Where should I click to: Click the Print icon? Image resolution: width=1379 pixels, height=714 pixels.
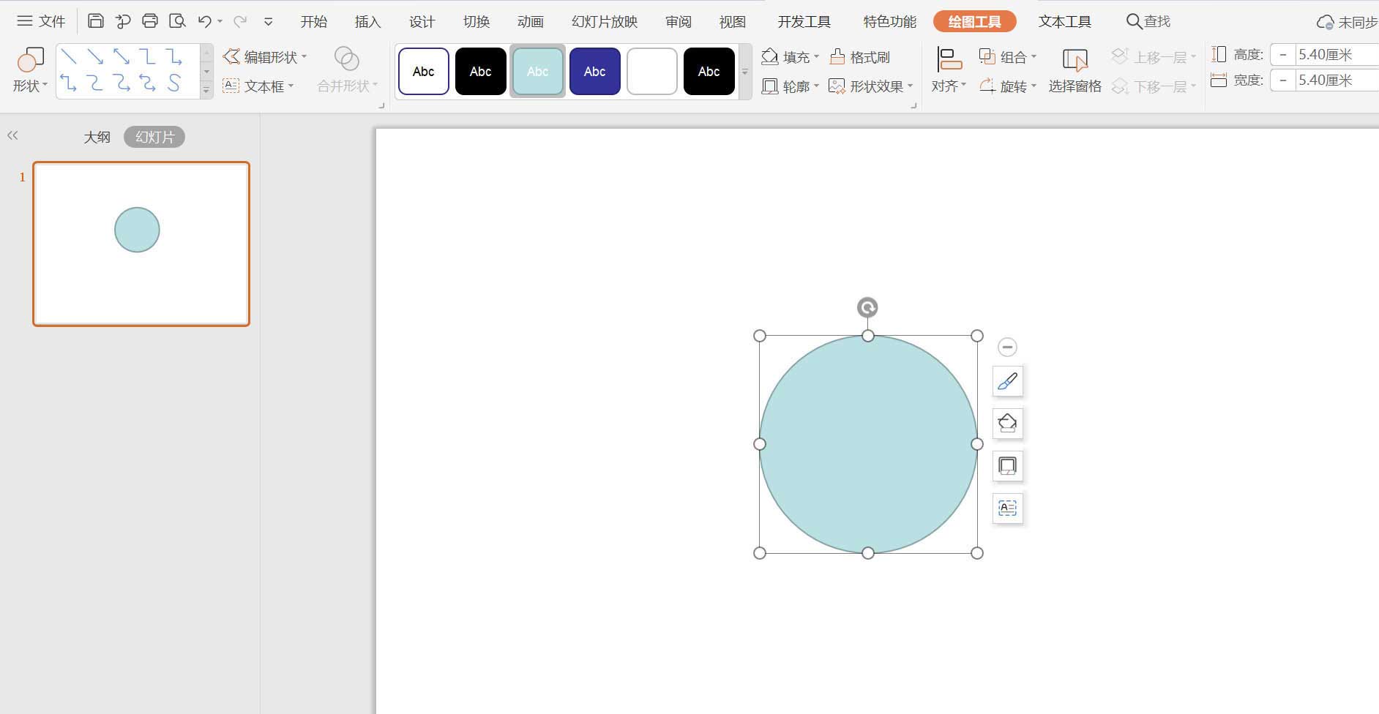(150, 21)
